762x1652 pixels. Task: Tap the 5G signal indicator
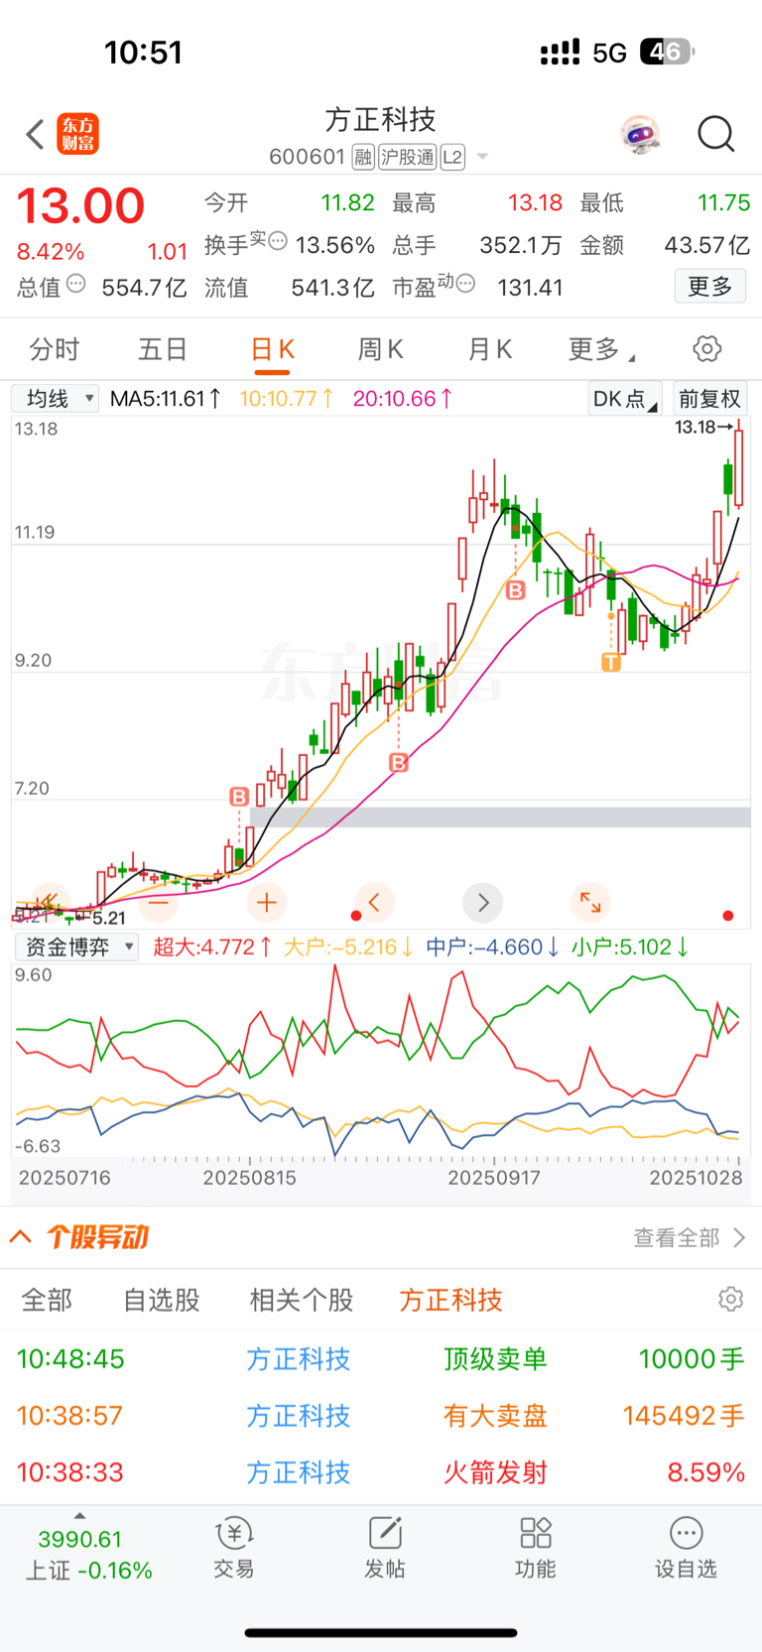click(609, 53)
